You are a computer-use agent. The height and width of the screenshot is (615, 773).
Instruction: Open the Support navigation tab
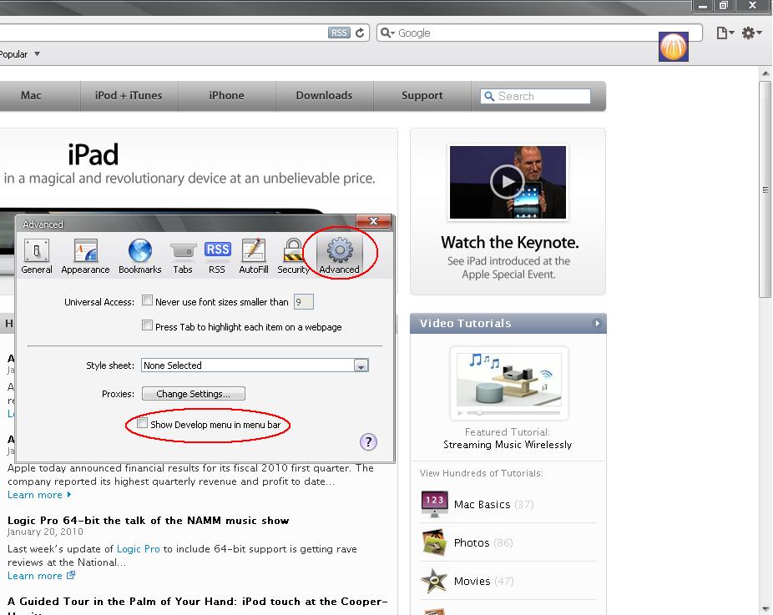(x=422, y=95)
